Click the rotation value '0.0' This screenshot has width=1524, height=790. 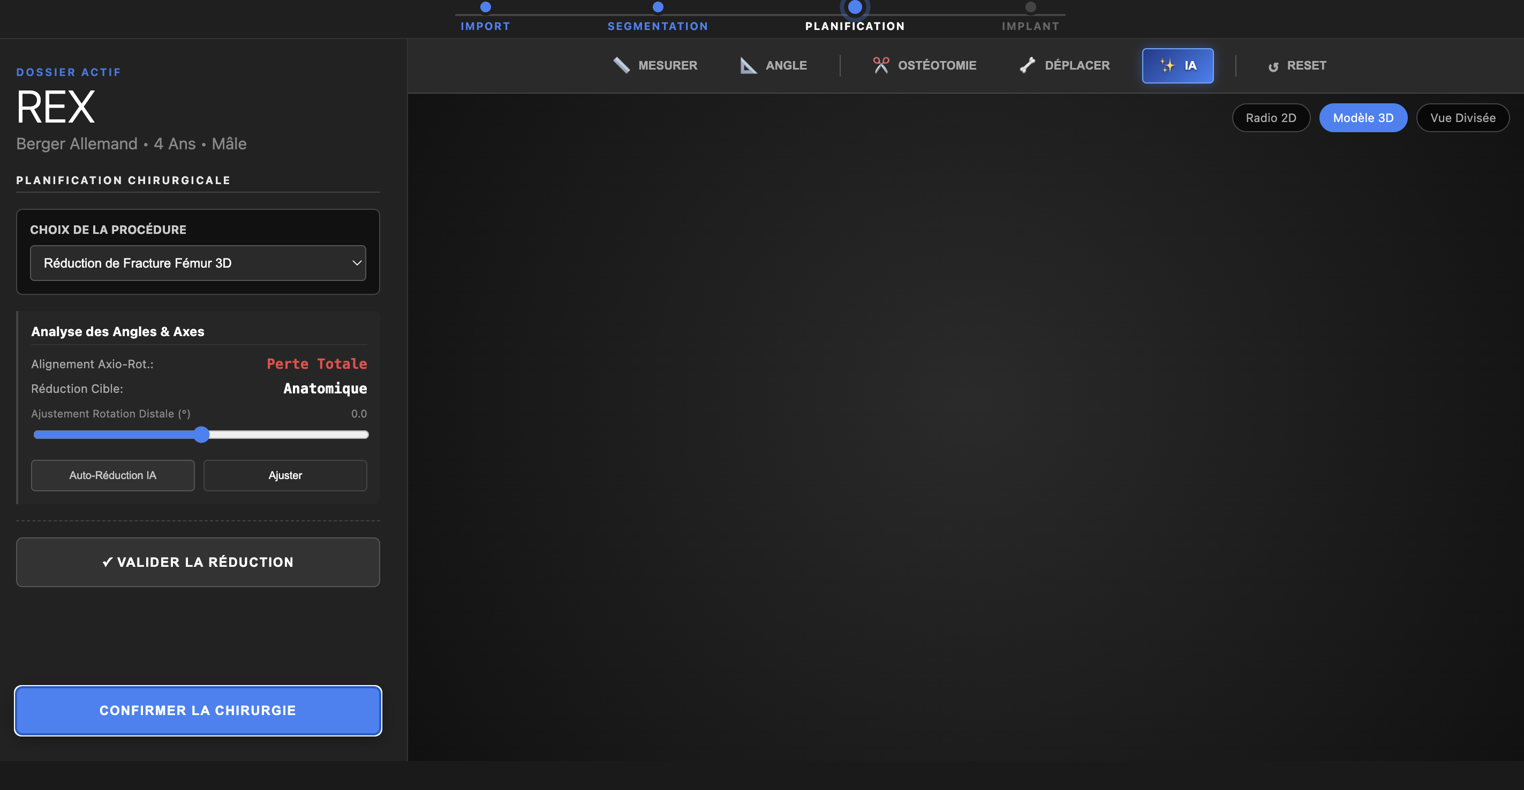pos(359,414)
